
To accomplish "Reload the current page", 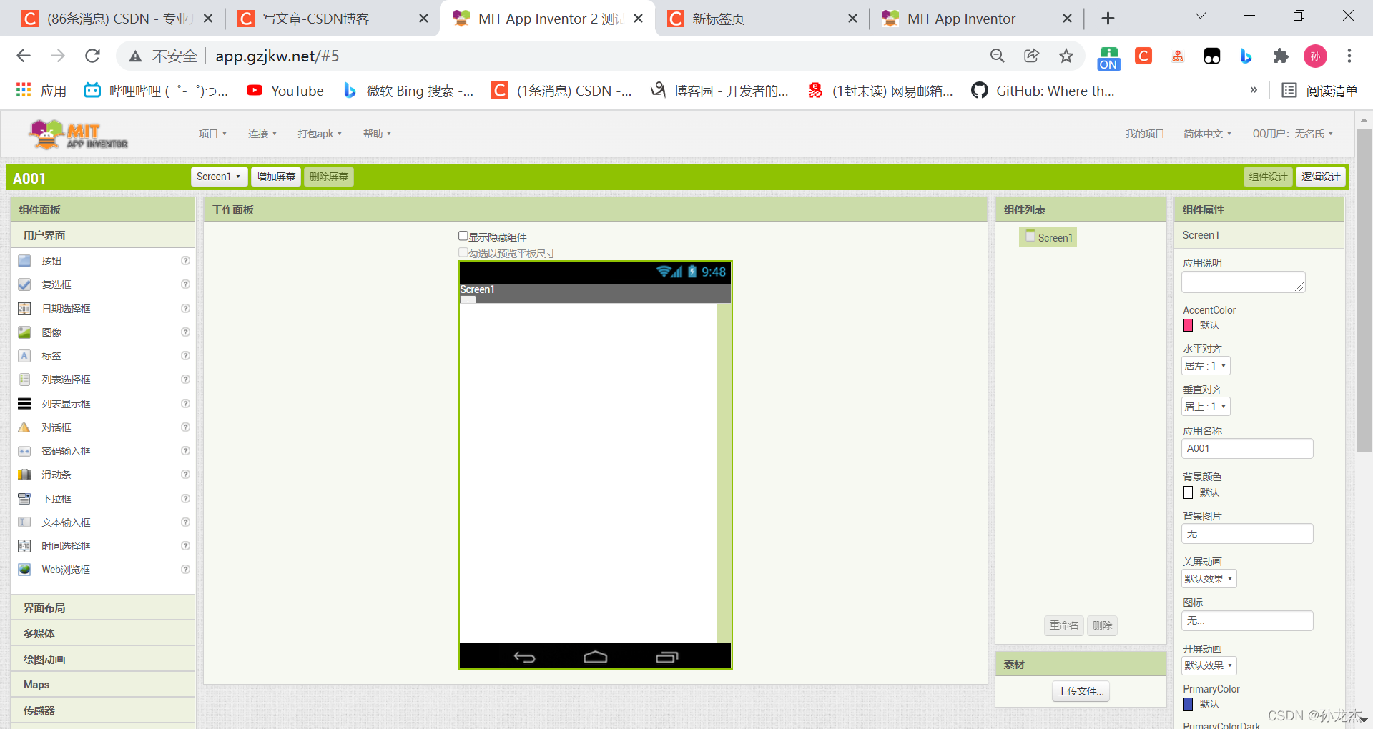I will click(92, 56).
